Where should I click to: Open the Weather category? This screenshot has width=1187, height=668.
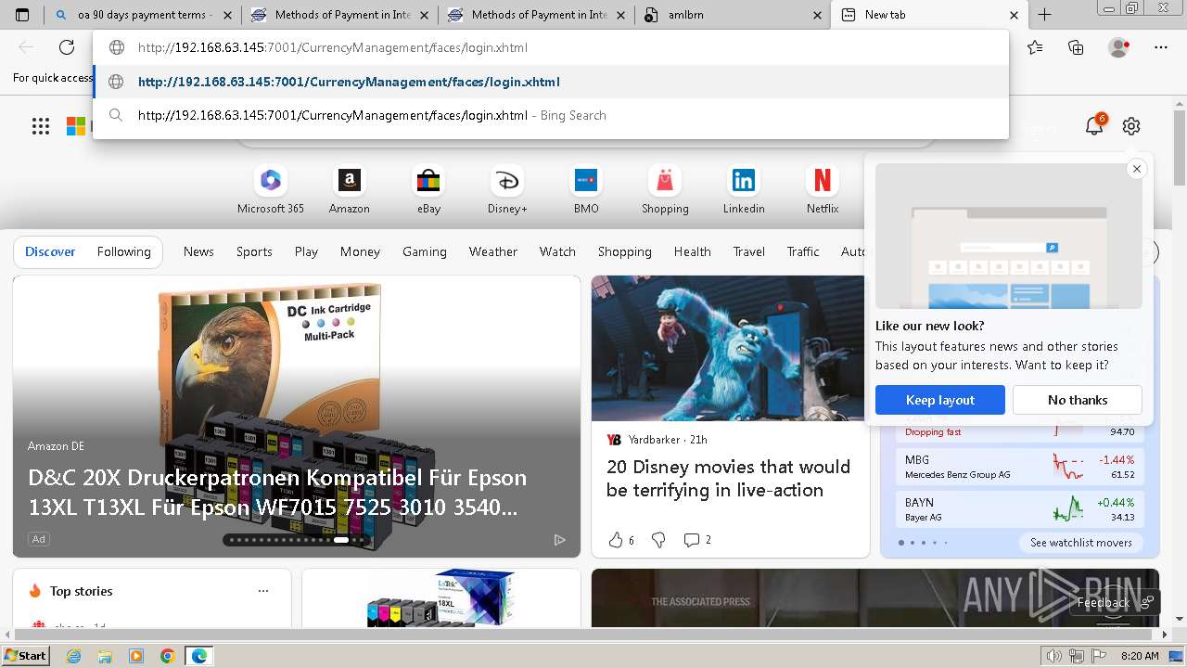pos(493,251)
